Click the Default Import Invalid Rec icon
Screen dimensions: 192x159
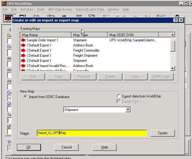click(x=23, y=66)
